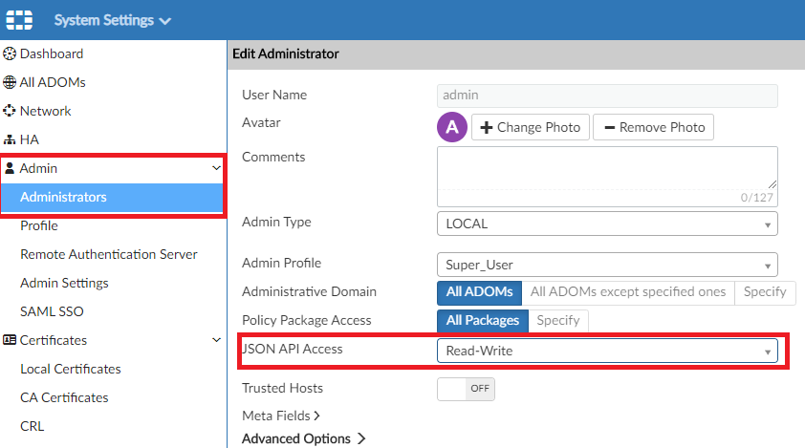Viewport: 805px width, 448px height.
Task: Click the Certificates card icon
Action: pyautogui.click(x=11, y=341)
